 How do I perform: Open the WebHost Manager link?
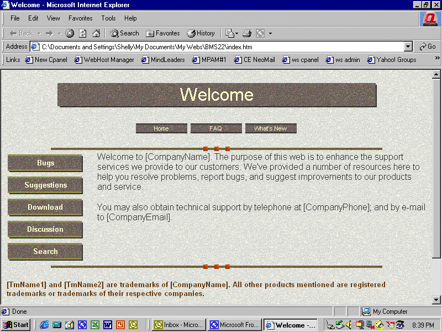pyautogui.click(x=104, y=60)
